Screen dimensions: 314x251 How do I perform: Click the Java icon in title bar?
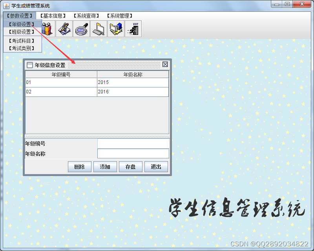(6, 6)
